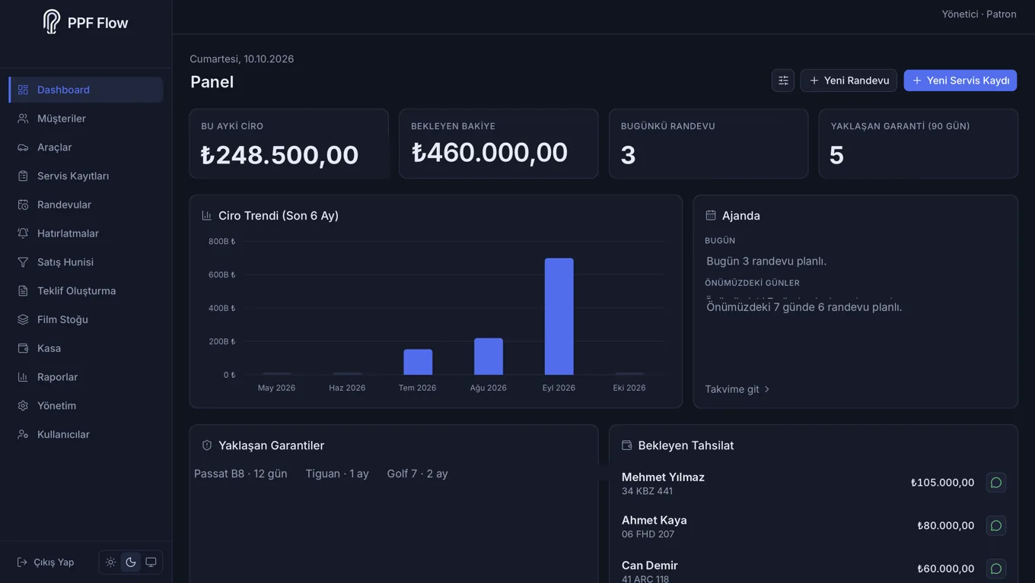
Task: Navigate to Randevular
Action: (x=86, y=204)
